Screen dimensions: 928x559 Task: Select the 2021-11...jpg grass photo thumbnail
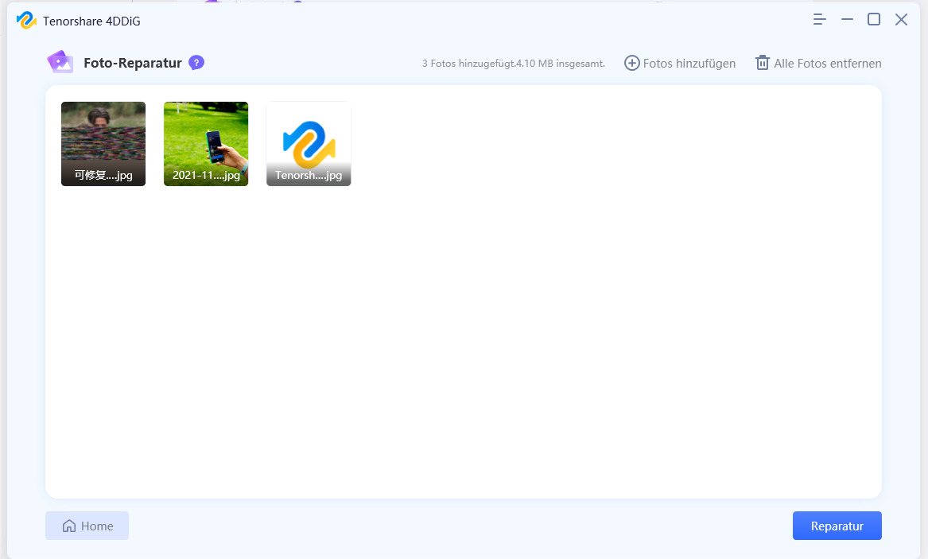coord(206,144)
